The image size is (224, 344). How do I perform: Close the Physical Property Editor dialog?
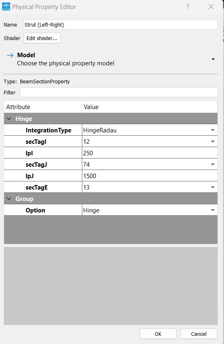click(x=211, y=7)
